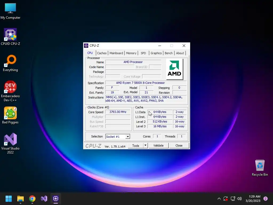Expand the Tools dropdown arrow
This screenshot has width=273, height=205.
click(145, 145)
